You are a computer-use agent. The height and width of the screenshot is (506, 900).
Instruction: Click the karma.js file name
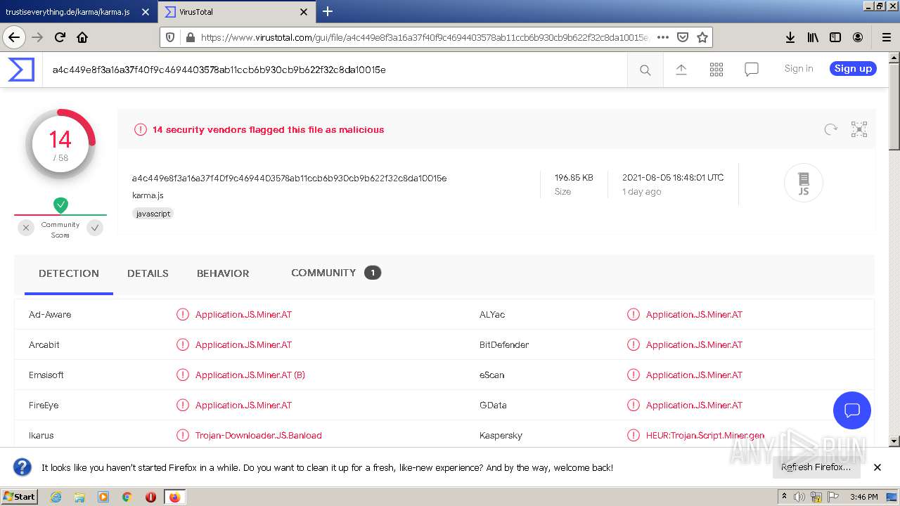tap(148, 195)
